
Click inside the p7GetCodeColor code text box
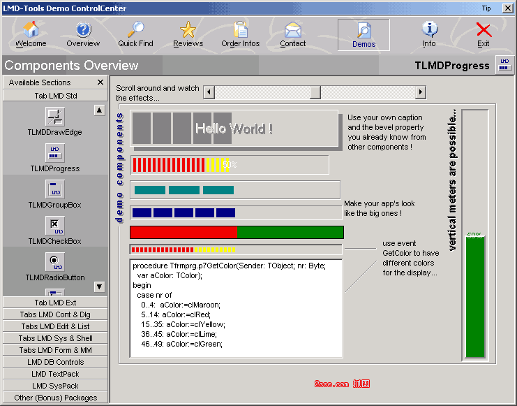tap(236, 309)
